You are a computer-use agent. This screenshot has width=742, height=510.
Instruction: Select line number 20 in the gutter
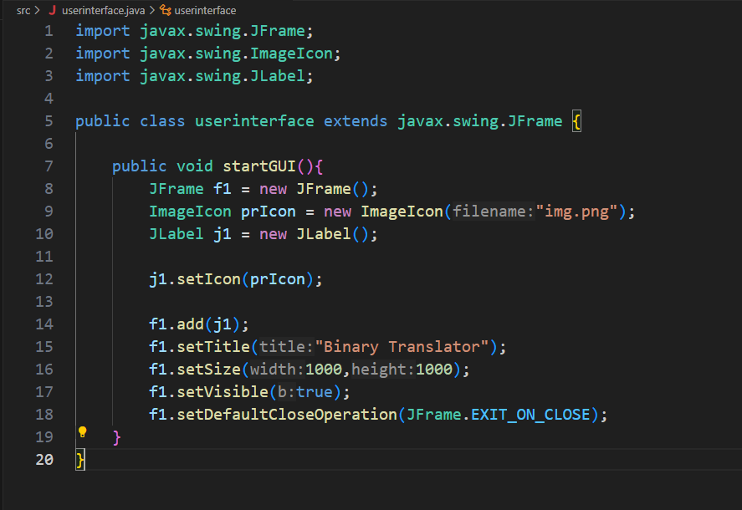pos(43,459)
